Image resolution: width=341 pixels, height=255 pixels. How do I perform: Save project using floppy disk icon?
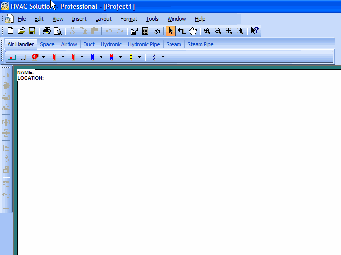point(32,31)
